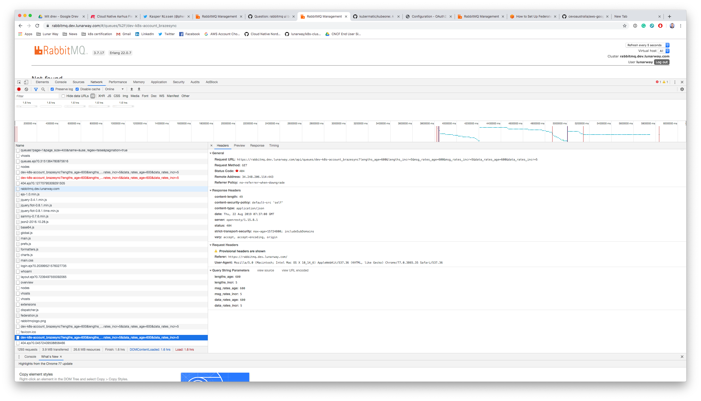Screen dimensions: 701x401
Task: Toggle the device toolbar icon
Action: pyautogui.click(x=26, y=82)
